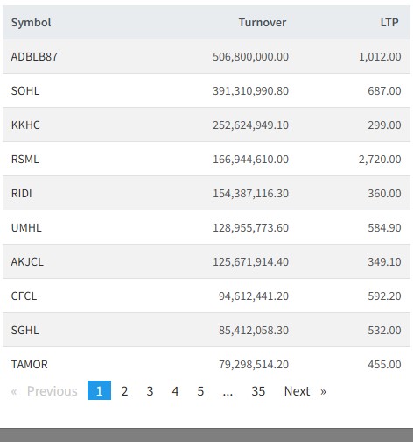Image resolution: width=413 pixels, height=442 pixels.
Task: Open page 3 of results
Action: tap(150, 390)
